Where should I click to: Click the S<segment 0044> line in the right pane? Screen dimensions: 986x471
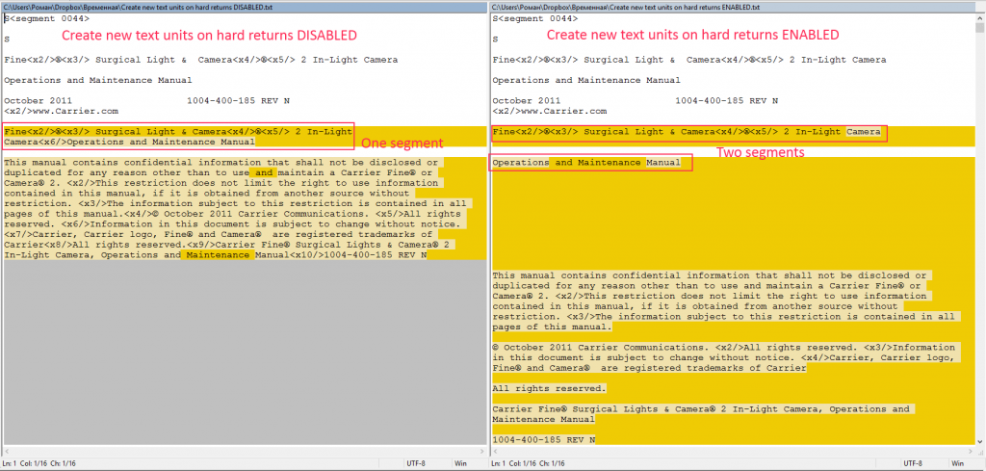[534, 18]
